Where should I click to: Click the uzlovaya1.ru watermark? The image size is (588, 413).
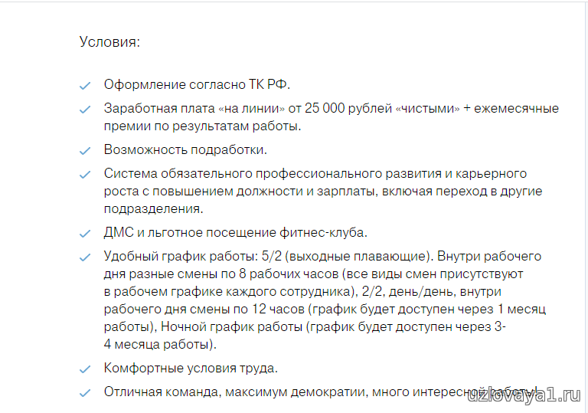coord(524,395)
